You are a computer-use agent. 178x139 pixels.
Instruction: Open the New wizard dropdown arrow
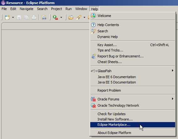tap(13, 17)
